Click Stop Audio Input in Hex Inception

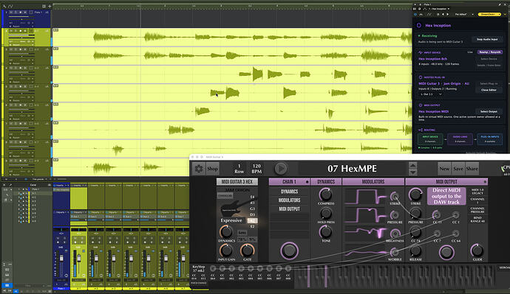pyautogui.click(x=487, y=39)
